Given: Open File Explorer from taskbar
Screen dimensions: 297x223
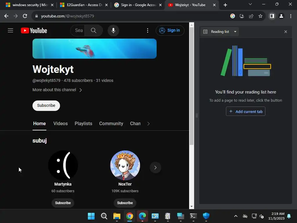Looking at the screenshot, I should [117, 216].
